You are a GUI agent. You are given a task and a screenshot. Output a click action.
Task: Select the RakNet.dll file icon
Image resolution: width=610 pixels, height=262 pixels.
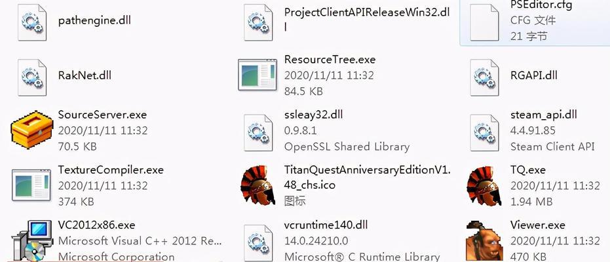pyautogui.click(x=32, y=77)
